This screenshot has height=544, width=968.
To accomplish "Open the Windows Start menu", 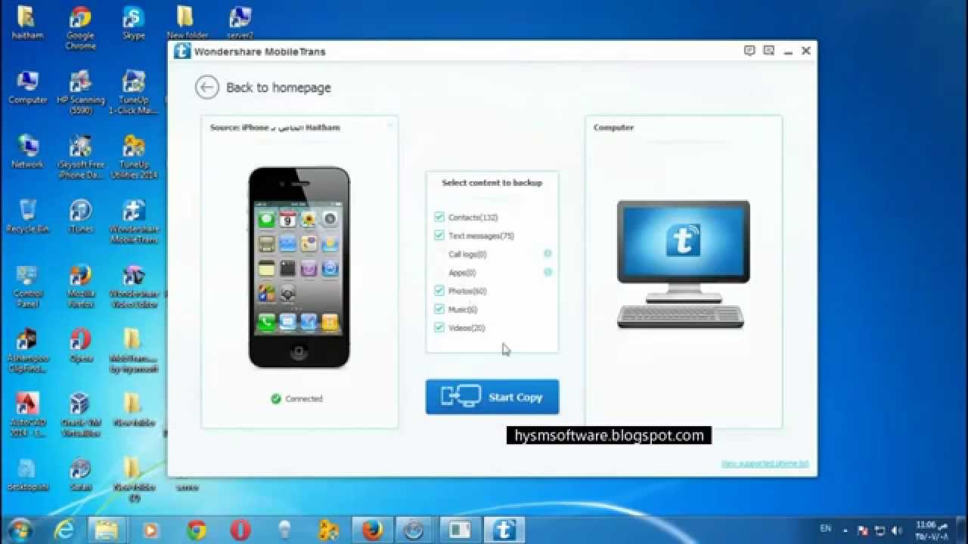I will [20, 530].
